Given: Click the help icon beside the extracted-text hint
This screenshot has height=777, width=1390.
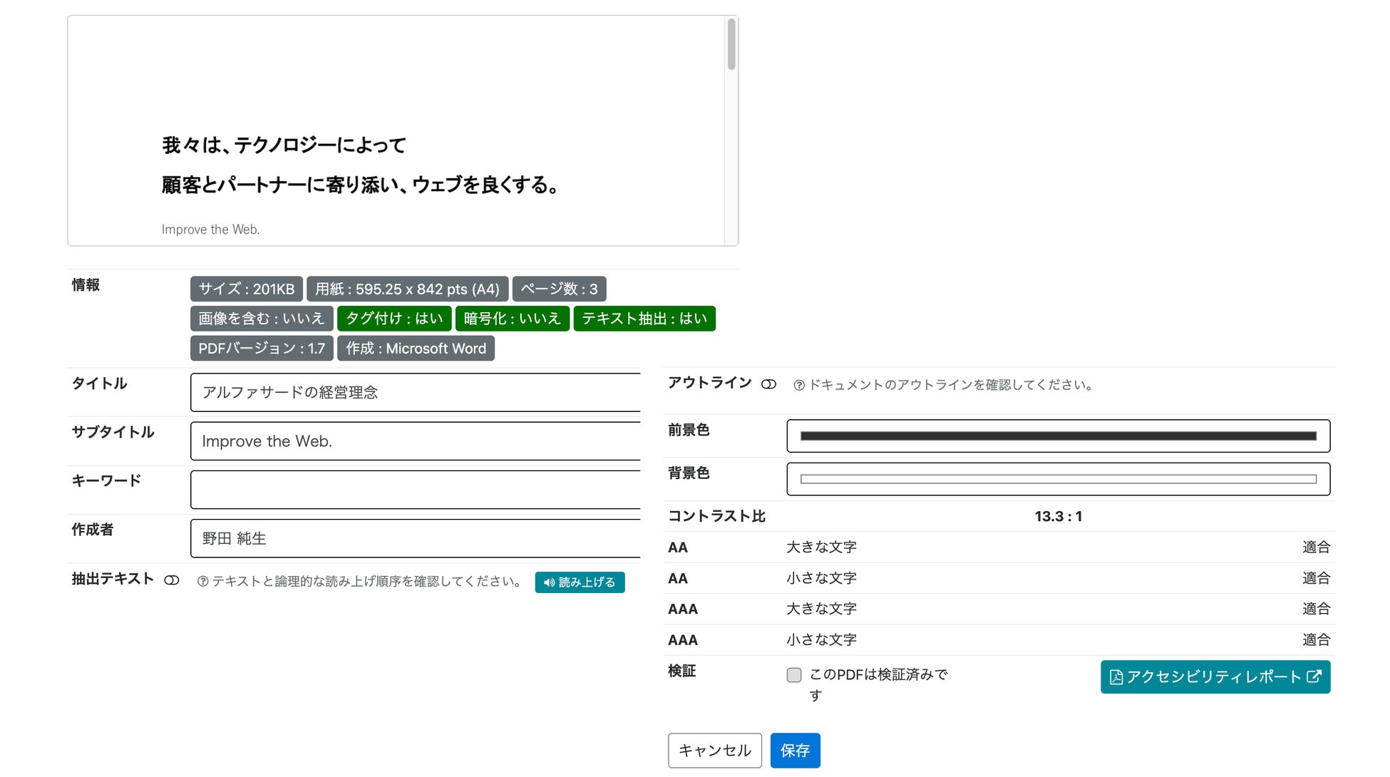Looking at the screenshot, I should pos(203,582).
